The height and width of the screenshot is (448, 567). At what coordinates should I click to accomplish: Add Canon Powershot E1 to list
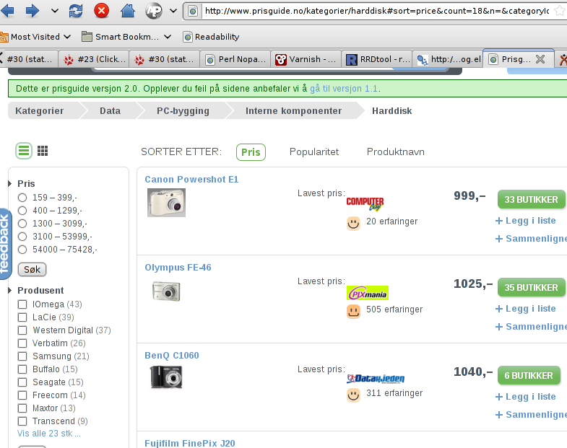[x=525, y=220]
